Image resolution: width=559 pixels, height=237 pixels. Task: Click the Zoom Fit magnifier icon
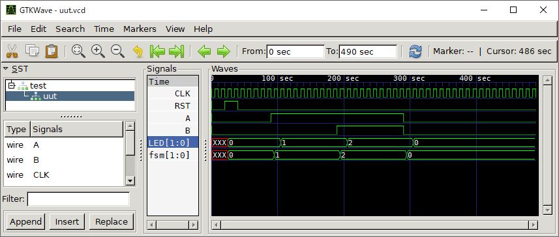point(78,51)
